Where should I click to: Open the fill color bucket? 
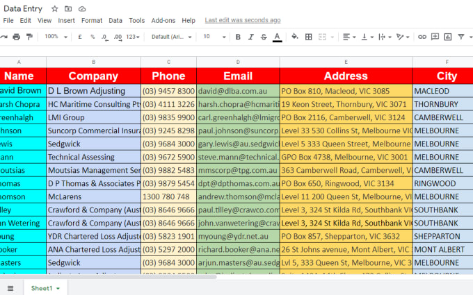295,37
